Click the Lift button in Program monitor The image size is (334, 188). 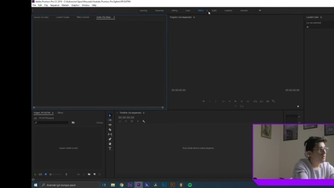click(255, 101)
